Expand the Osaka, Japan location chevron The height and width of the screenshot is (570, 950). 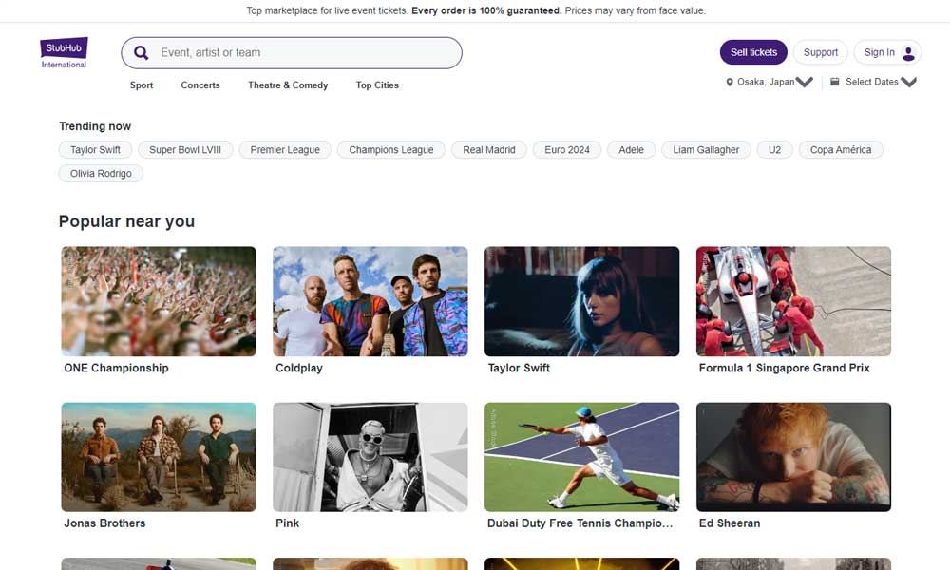805,82
